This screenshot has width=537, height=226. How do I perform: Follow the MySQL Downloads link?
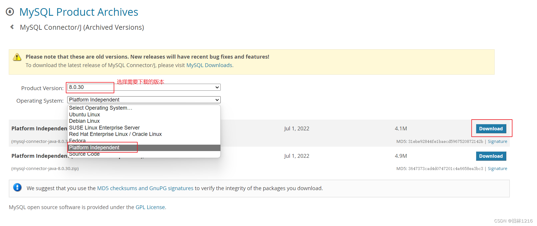pos(209,65)
